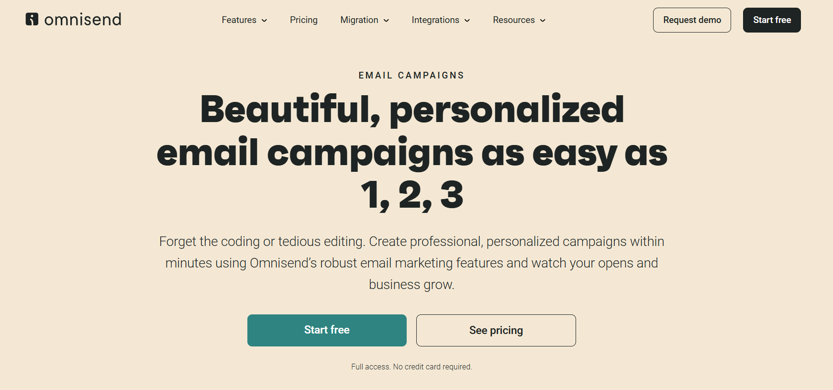Click the Resources chevron icon

pos(543,21)
